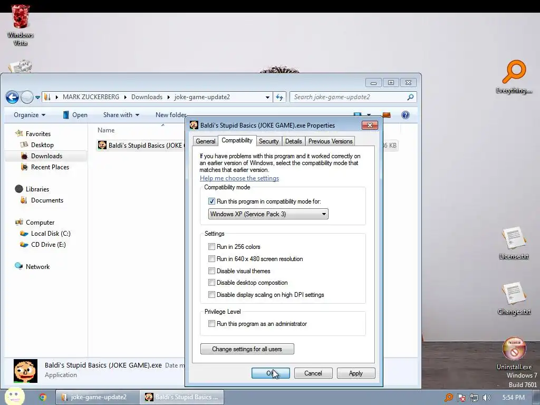This screenshot has width=540, height=405.
Task: Switch to the Security tab
Action: pos(268,141)
